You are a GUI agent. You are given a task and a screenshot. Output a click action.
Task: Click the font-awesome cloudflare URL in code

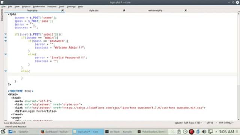coord(133,108)
